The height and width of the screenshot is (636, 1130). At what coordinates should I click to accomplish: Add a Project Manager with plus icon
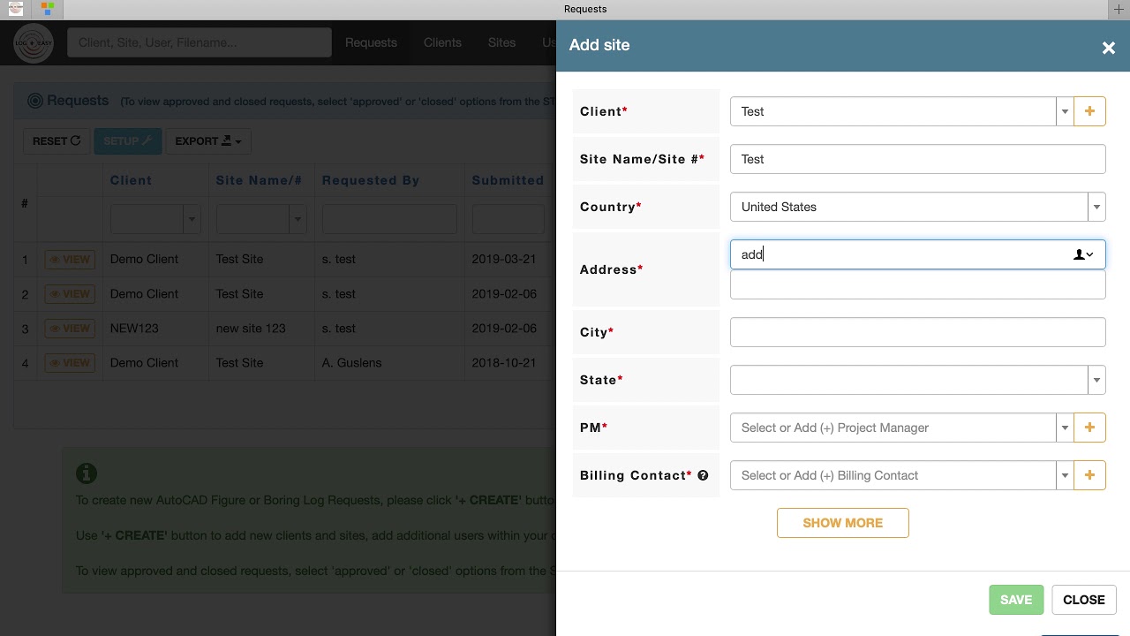click(1089, 428)
